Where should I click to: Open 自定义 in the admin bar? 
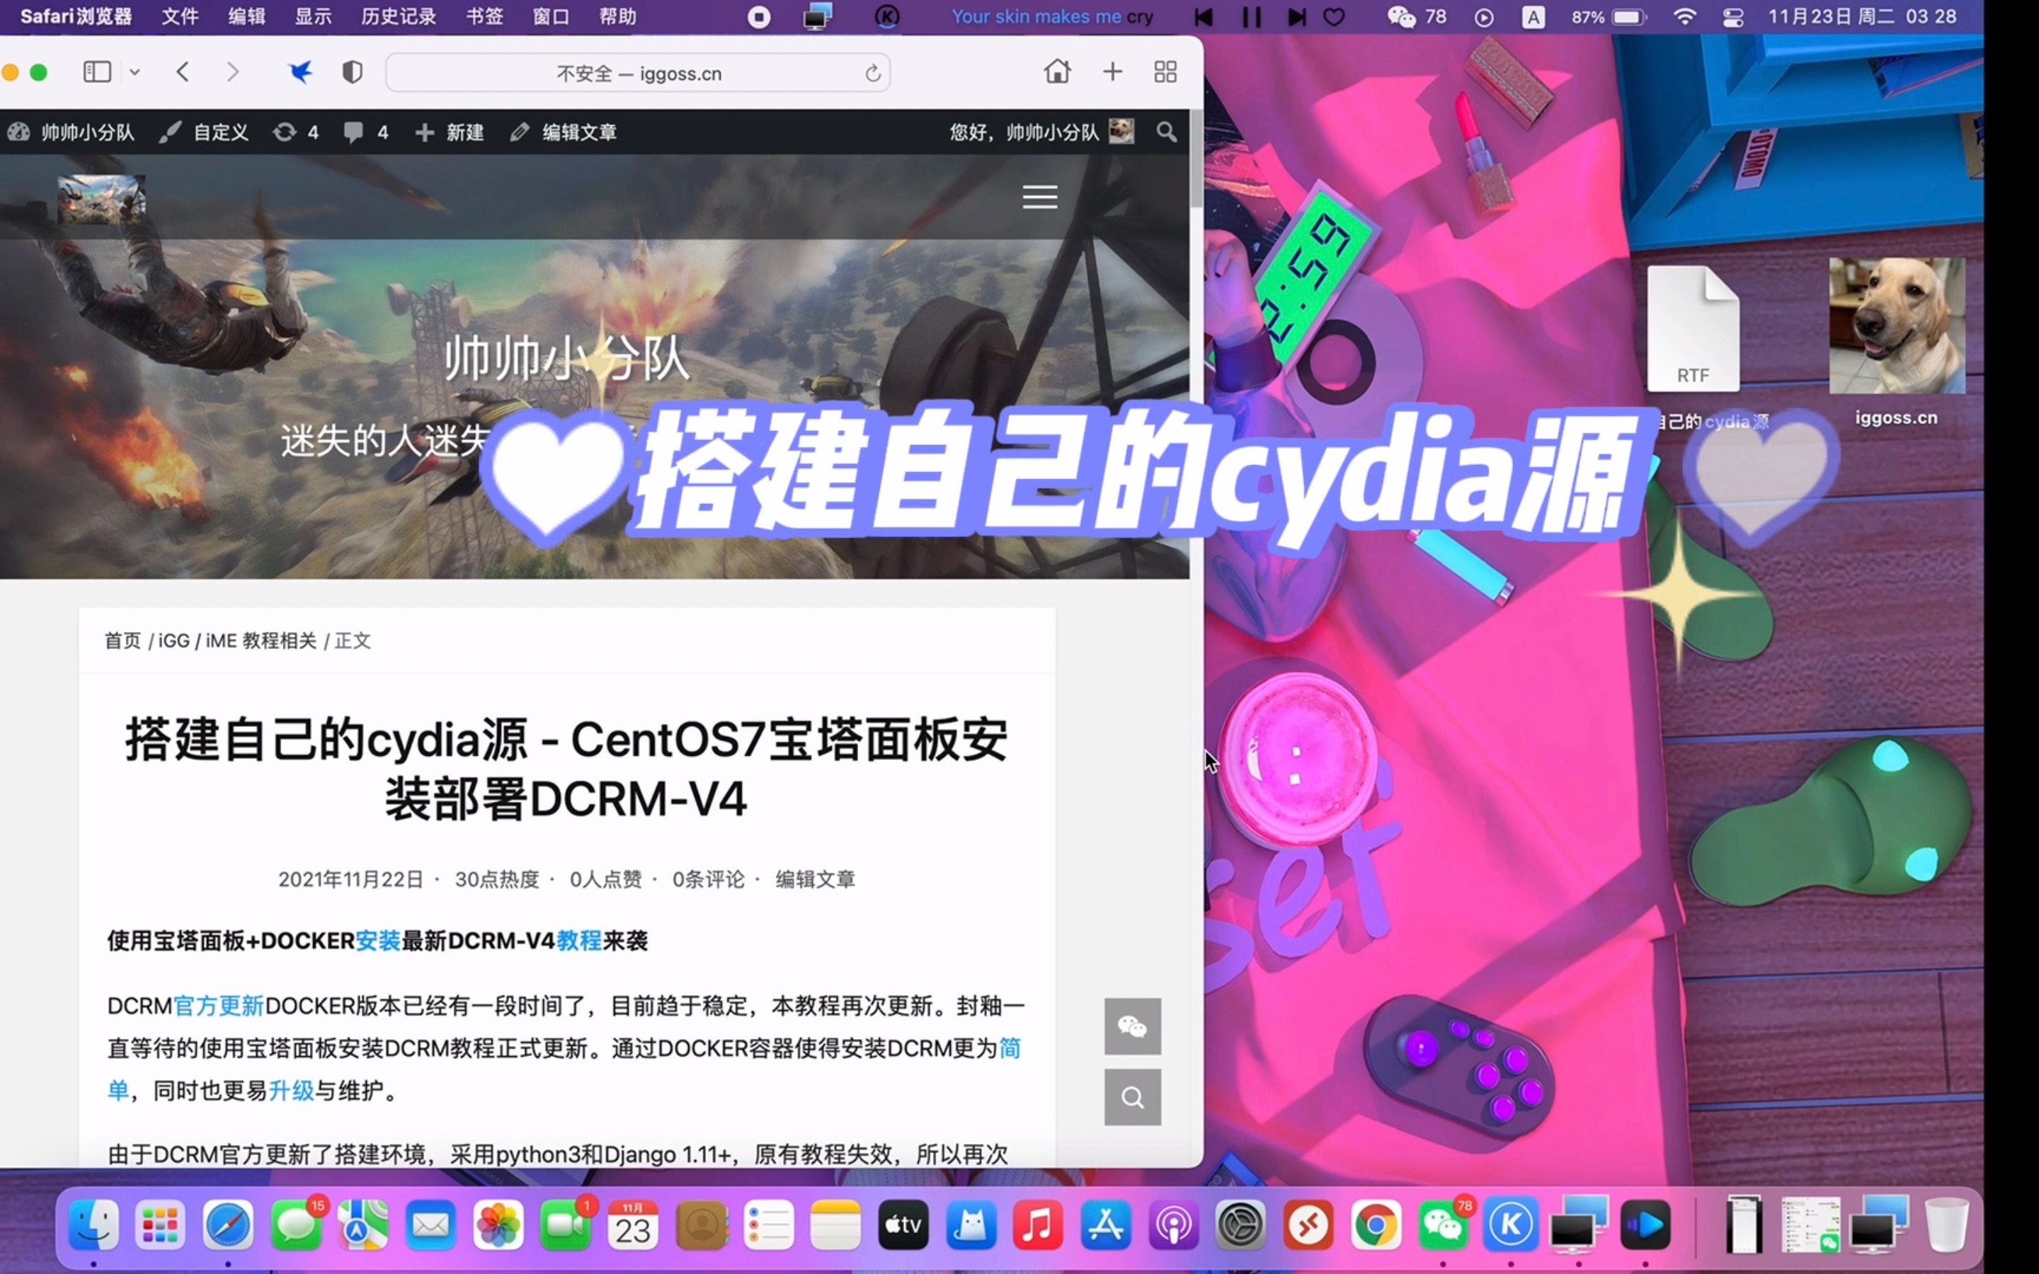pos(204,132)
